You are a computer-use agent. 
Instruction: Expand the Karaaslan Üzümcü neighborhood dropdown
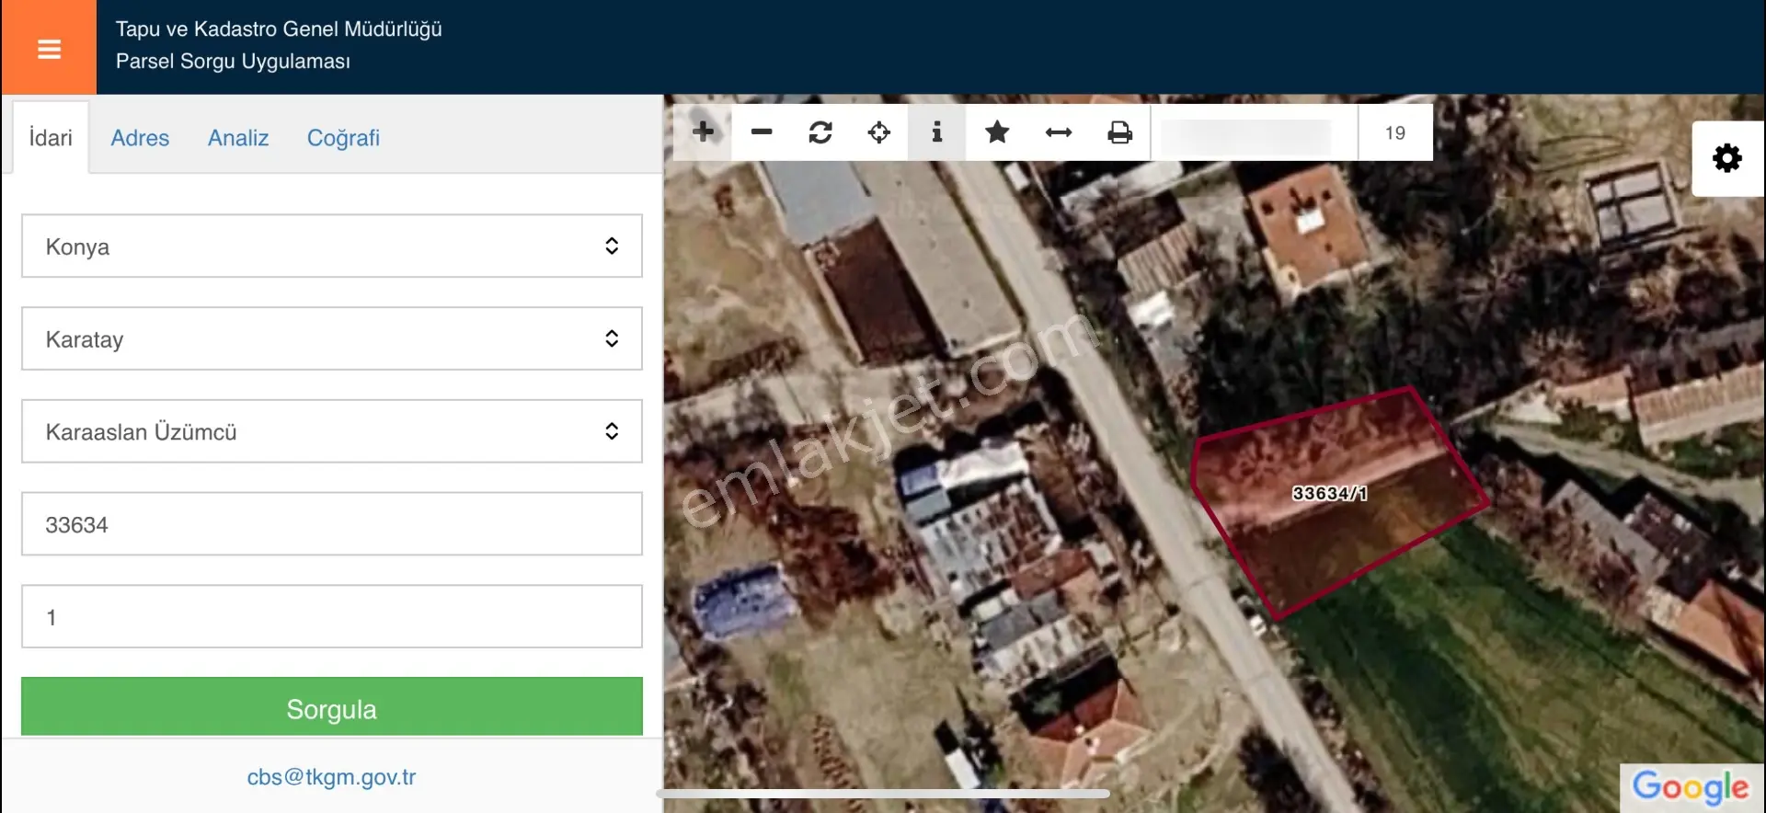(332, 431)
